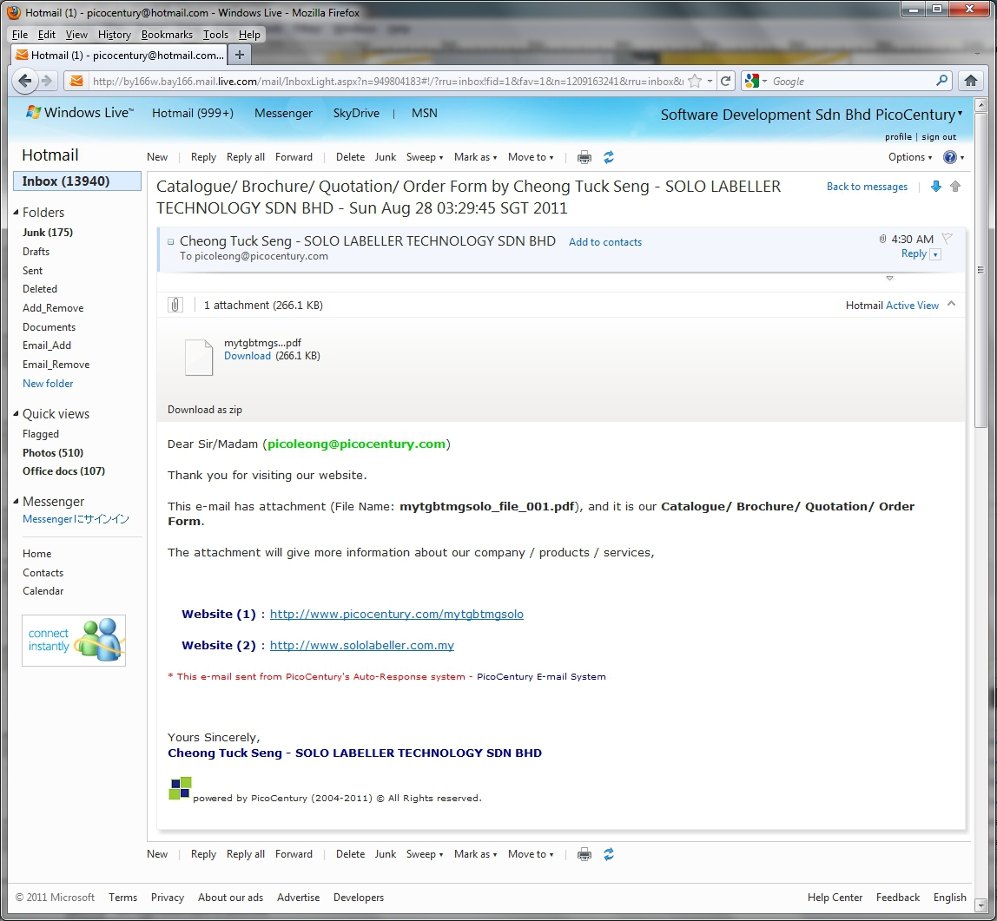Open the help question mark icon
The image size is (997, 921).
[950, 157]
